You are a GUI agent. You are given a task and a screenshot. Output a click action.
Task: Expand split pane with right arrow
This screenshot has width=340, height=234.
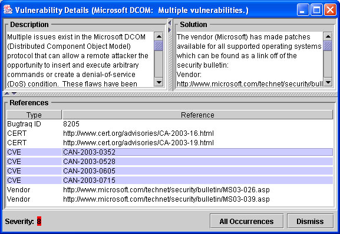(170, 30)
